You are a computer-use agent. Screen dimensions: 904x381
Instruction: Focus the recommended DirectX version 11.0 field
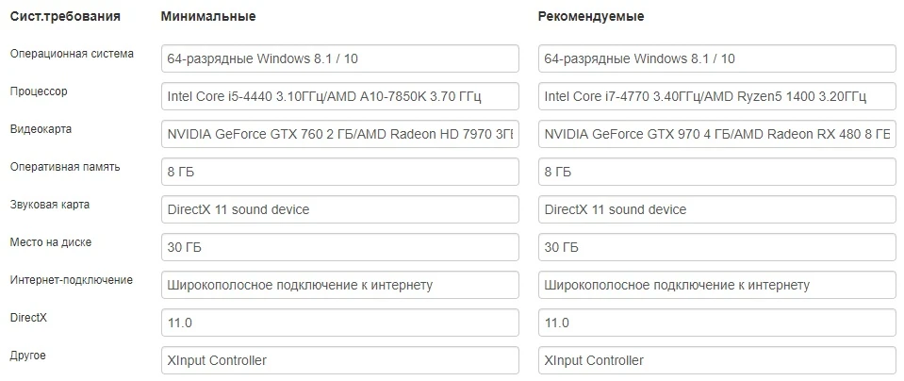(716, 323)
